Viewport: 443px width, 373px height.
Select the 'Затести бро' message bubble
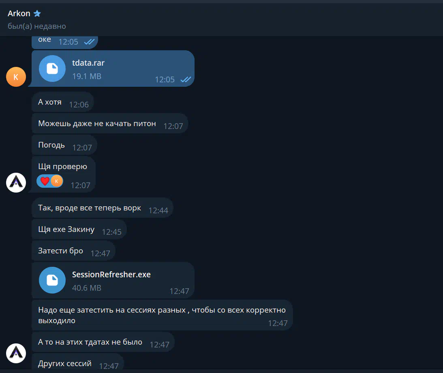73,251
